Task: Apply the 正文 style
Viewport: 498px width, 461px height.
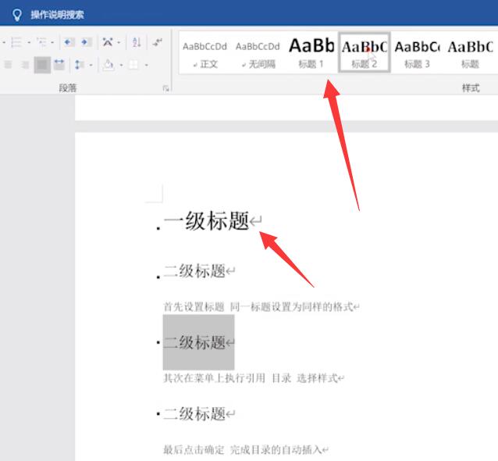Action: pyautogui.click(x=205, y=53)
